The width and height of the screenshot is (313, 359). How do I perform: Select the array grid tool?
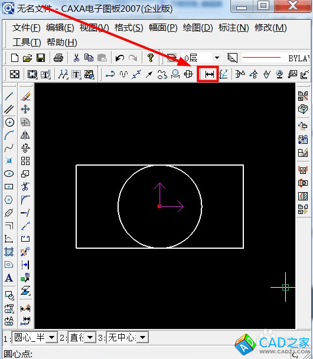click(x=25, y=161)
